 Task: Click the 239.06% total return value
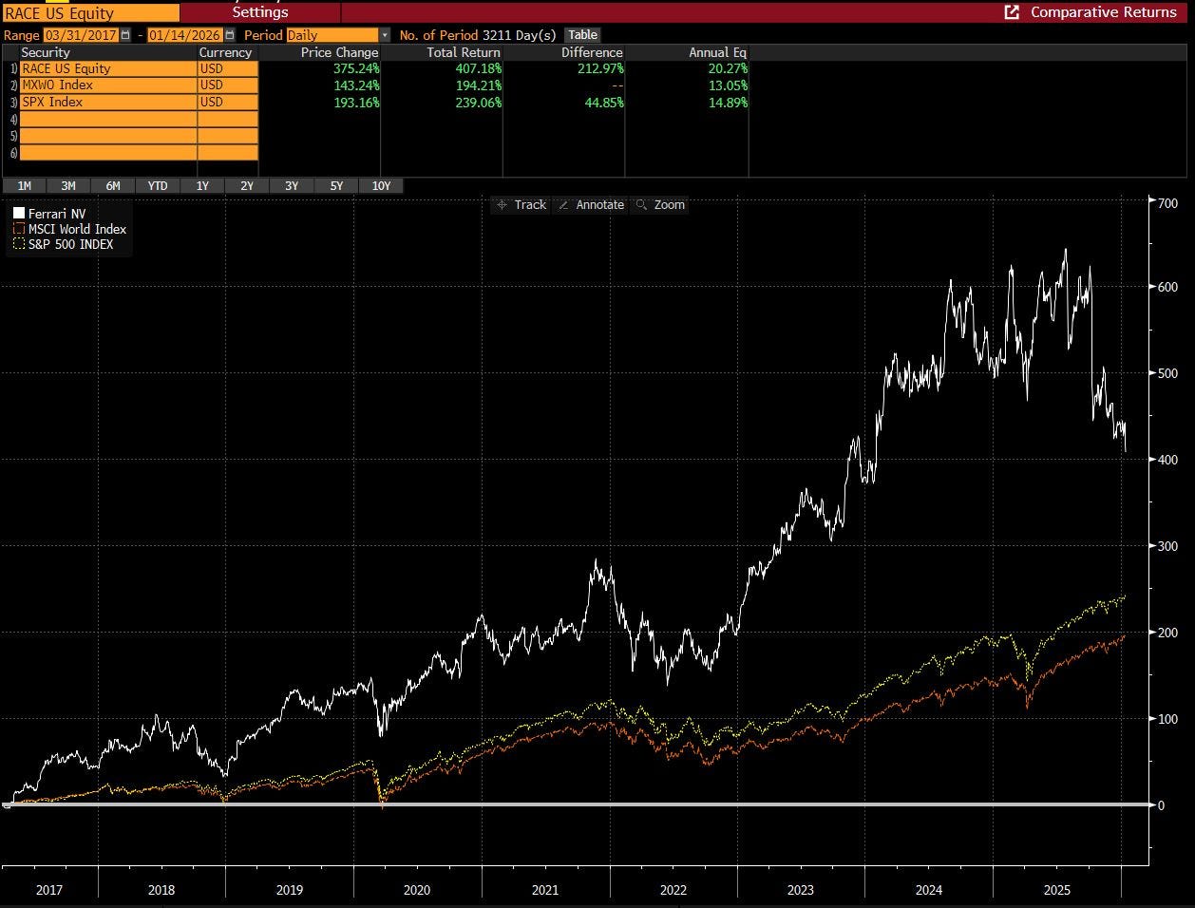477,102
